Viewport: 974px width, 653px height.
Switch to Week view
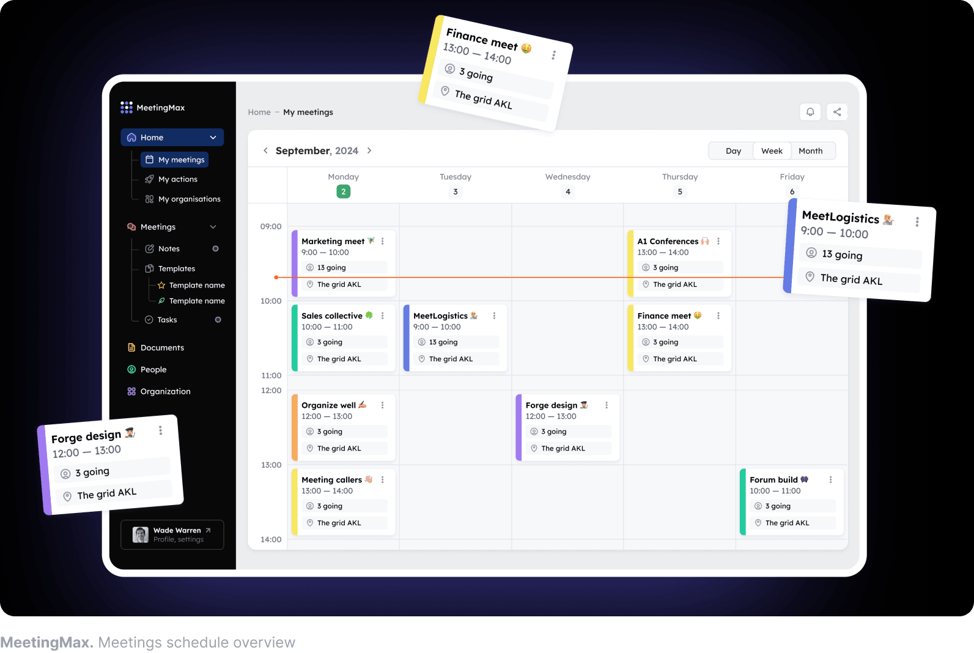[772, 151]
